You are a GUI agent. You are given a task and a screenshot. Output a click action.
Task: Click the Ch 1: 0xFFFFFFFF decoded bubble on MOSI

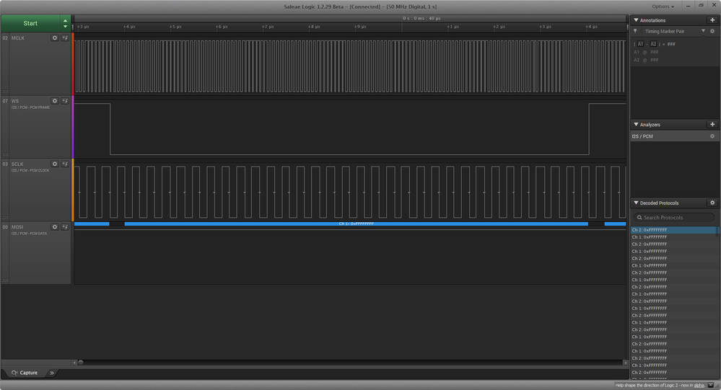click(x=356, y=223)
